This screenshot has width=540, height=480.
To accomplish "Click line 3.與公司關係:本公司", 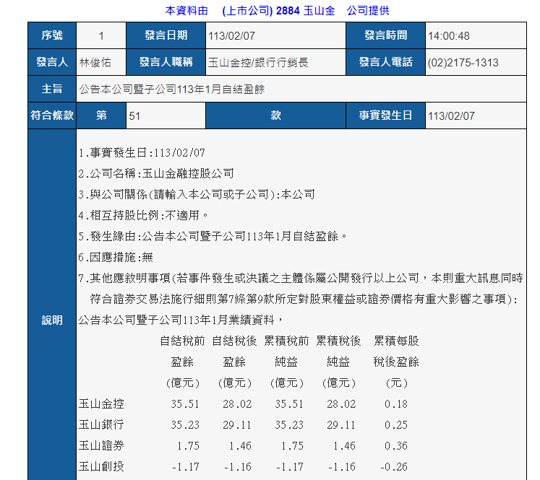I will tap(197, 195).
